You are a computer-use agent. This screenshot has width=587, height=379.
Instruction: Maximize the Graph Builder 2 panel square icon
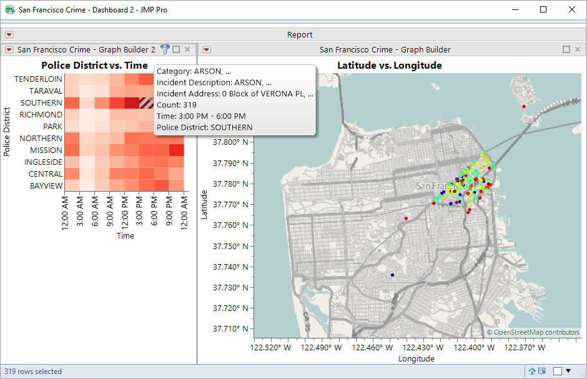click(177, 49)
